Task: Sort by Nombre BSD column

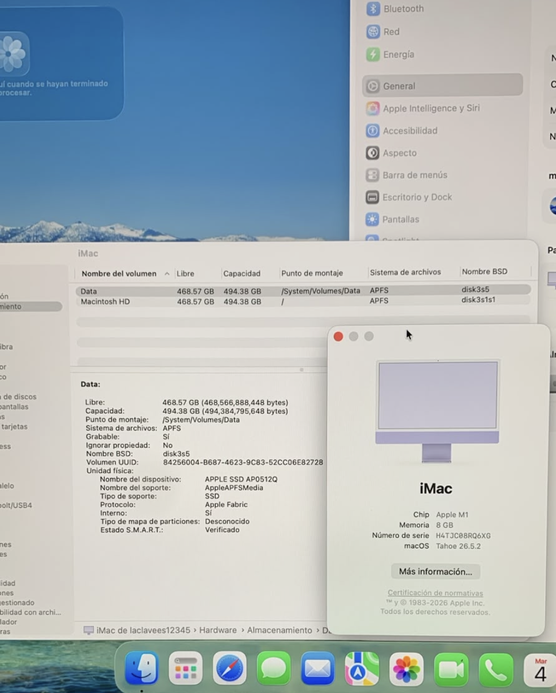Action: coord(484,271)
